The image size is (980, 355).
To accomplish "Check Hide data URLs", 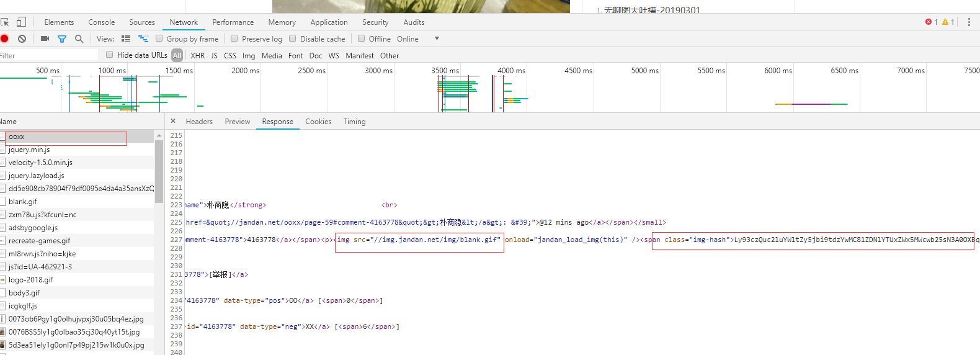I will pos(110,55).
